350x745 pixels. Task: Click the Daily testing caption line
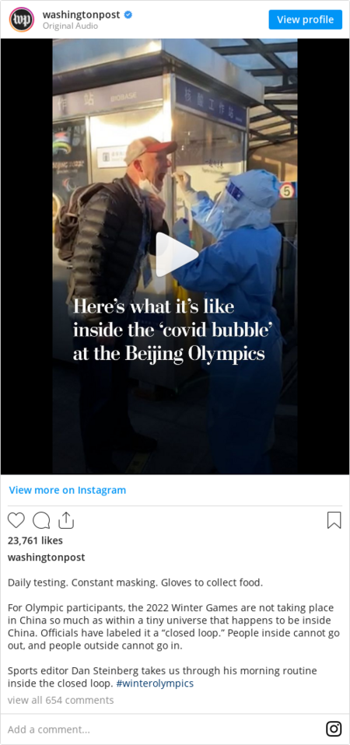point(135,582)
